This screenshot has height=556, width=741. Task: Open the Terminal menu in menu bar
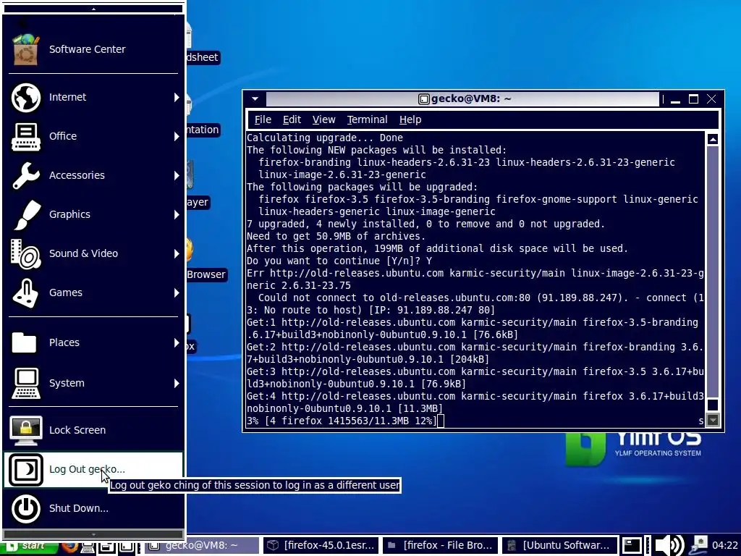coord(367,120)
